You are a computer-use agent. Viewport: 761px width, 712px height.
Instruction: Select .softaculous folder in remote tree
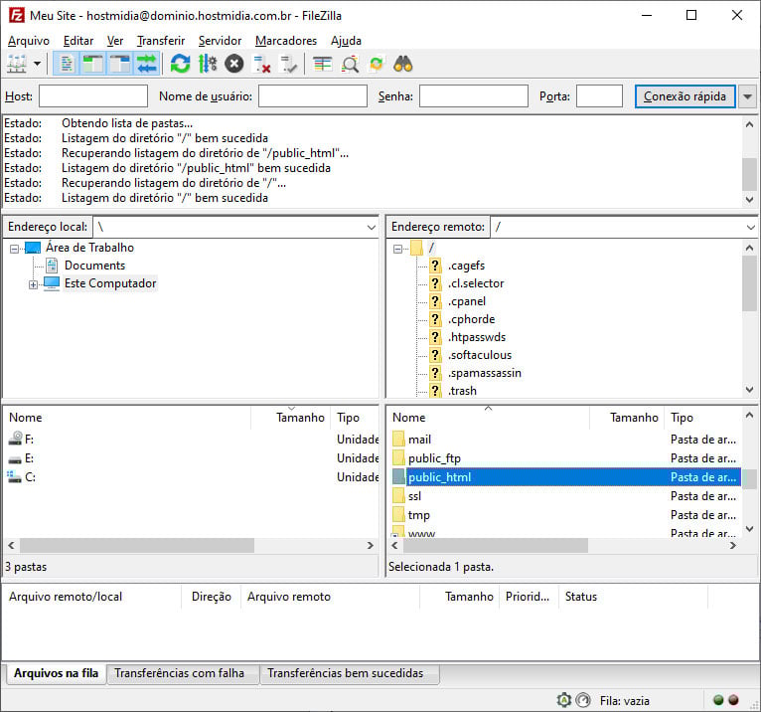(480, 355)
